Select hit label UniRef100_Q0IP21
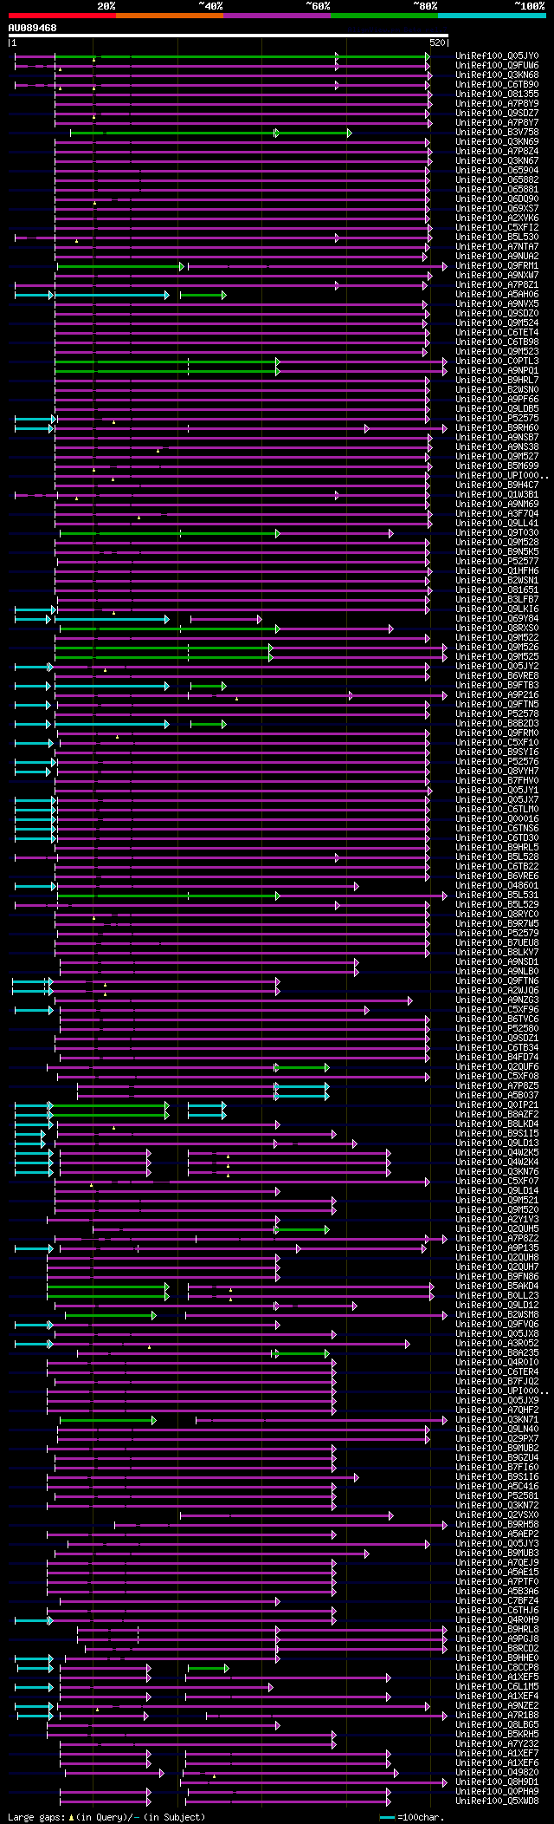The width and height of the screenshot is (554, 1824). coord(497,1105)
